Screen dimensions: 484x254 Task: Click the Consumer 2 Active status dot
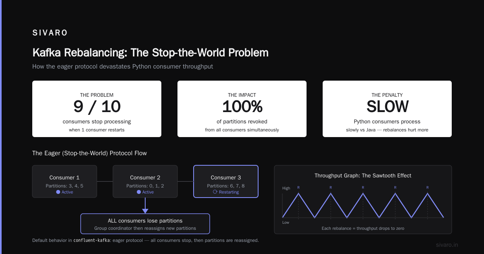click(139, 192)
